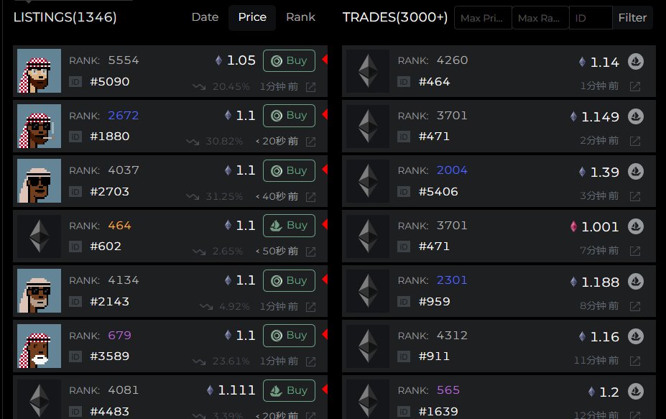Open thumbnail of listing #3589
This screenshot has width=666, height=419.
[39, 346]
